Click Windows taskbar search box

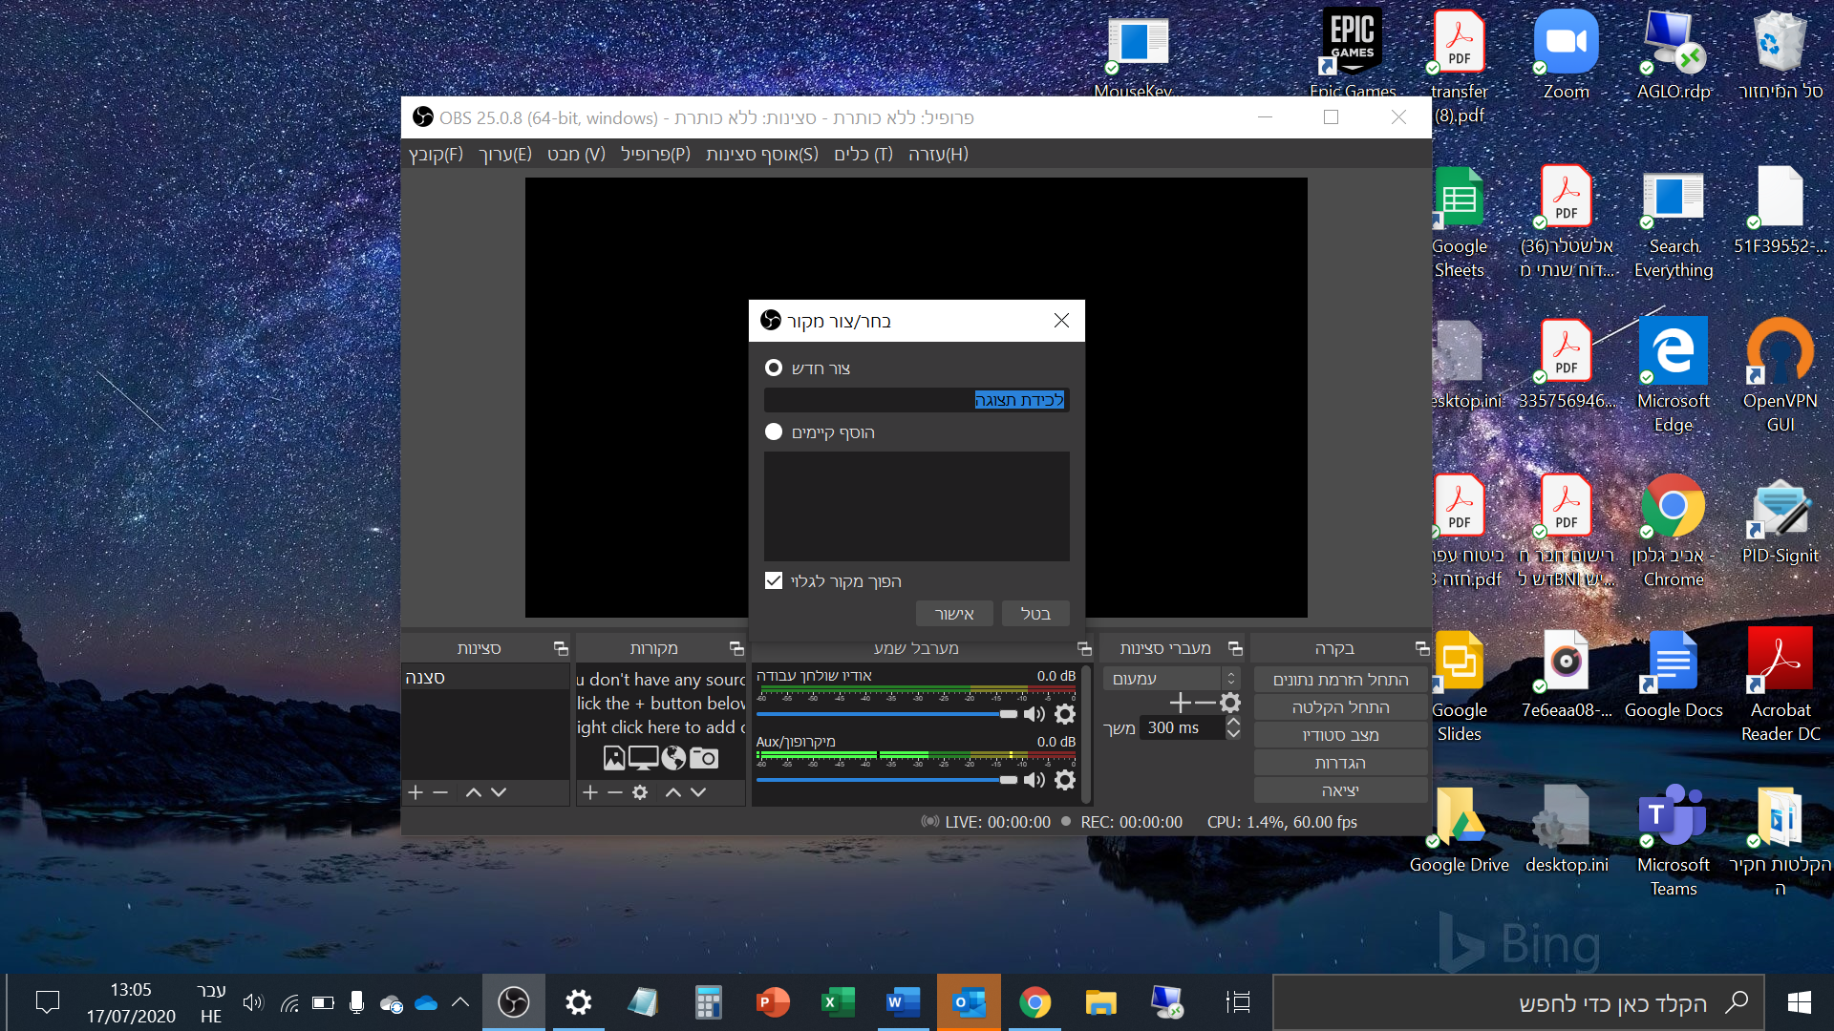[x=1519, y=1002]
